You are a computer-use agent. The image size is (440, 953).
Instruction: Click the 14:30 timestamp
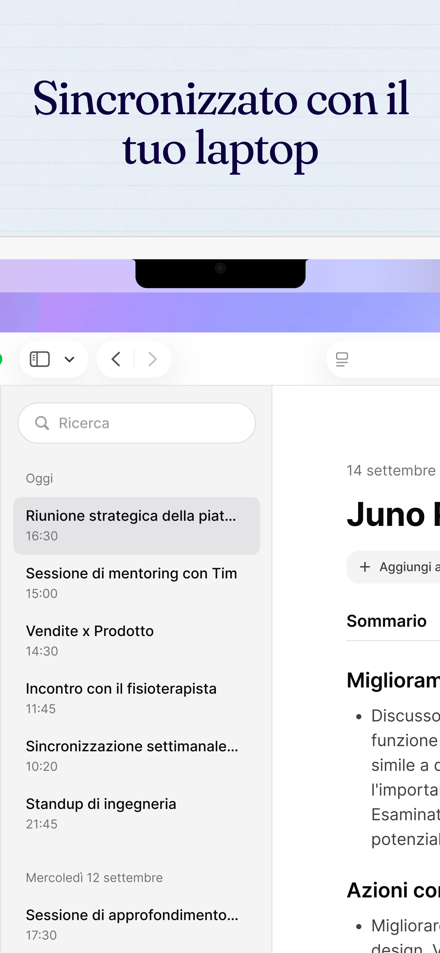[x=42, y=651]
